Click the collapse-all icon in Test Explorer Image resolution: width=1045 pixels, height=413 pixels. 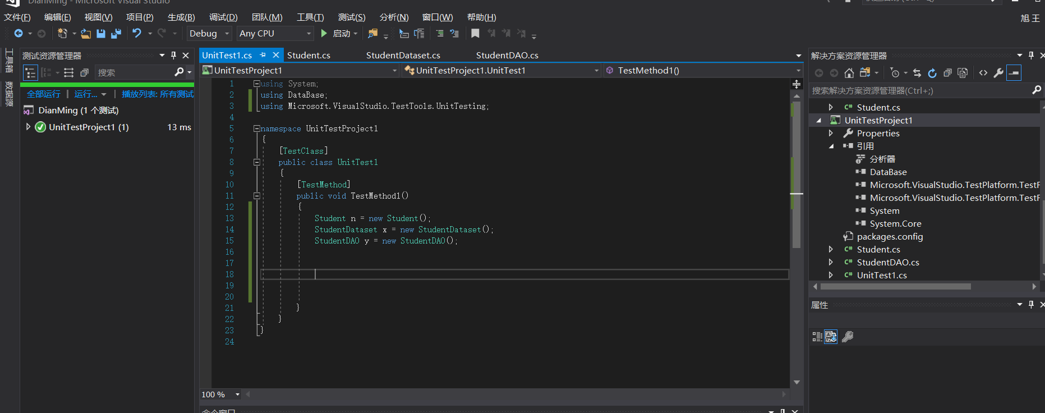84,72
